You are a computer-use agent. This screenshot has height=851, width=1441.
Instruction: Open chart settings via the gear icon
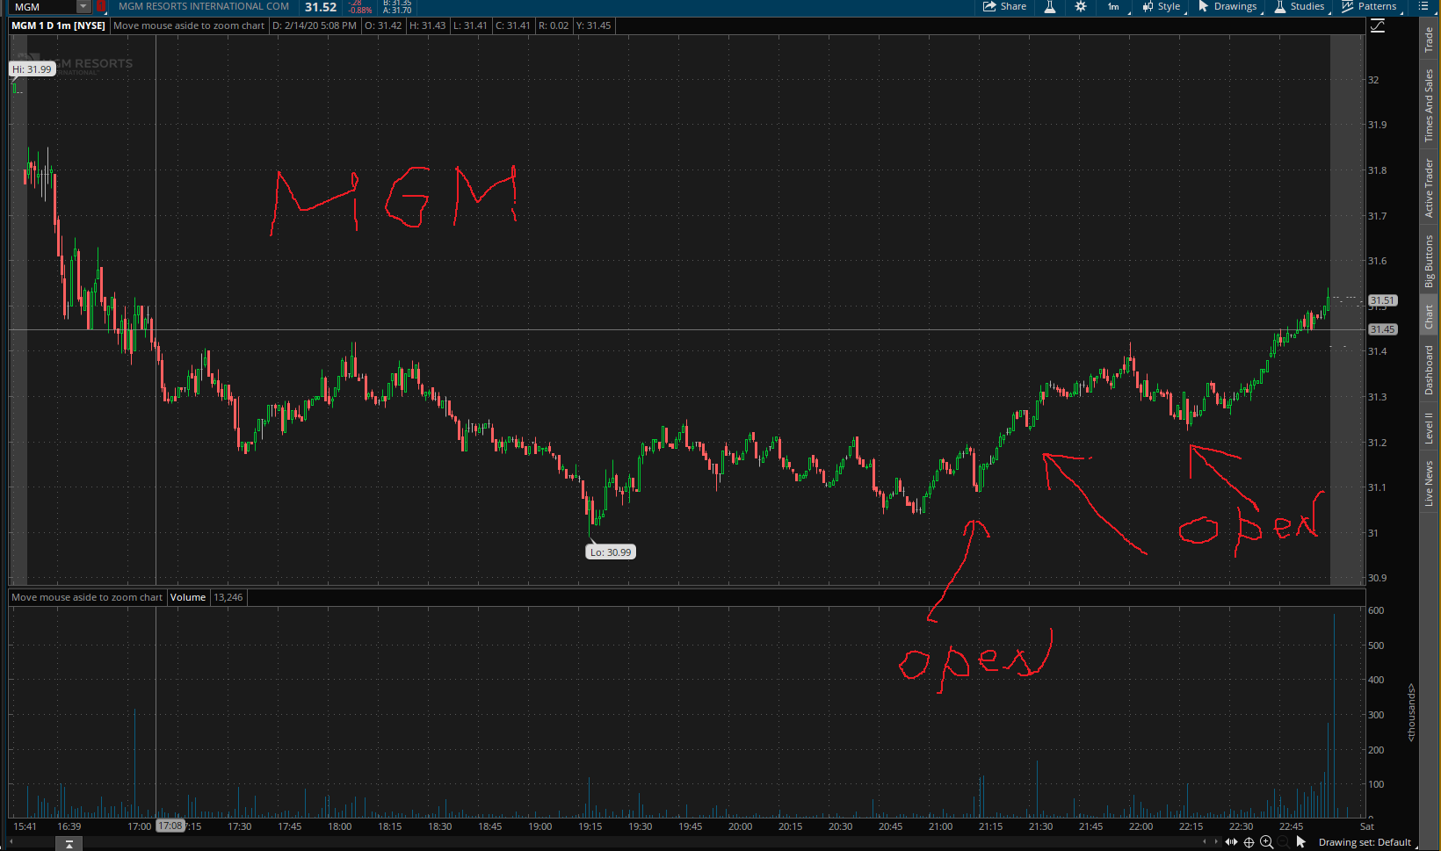(x=1081, y=6)
